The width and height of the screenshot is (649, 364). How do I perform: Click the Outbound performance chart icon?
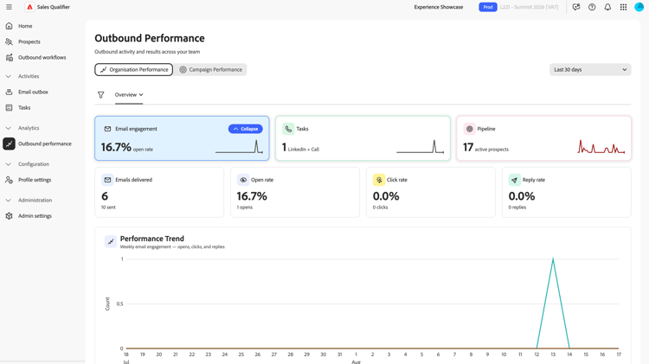10,144
